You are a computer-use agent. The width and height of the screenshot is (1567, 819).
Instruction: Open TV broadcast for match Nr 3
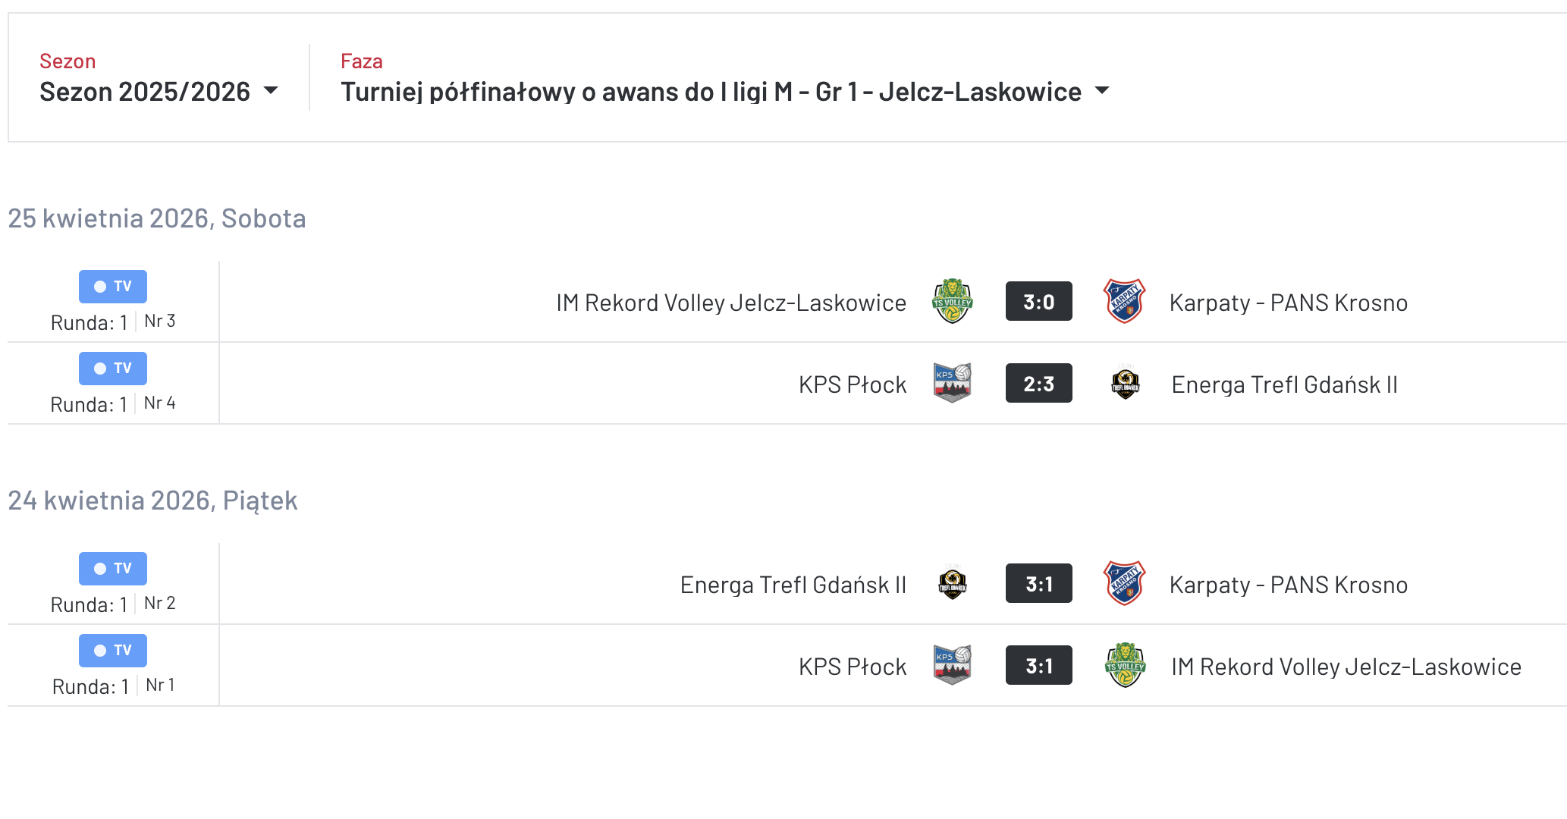click(x=113, y=287)
